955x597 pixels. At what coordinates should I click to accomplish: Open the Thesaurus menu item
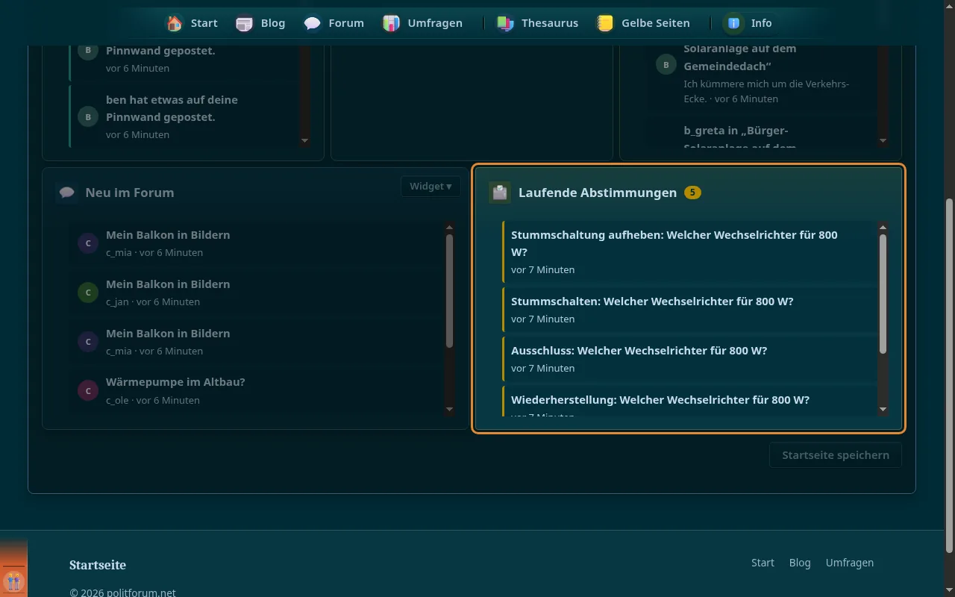550,23
